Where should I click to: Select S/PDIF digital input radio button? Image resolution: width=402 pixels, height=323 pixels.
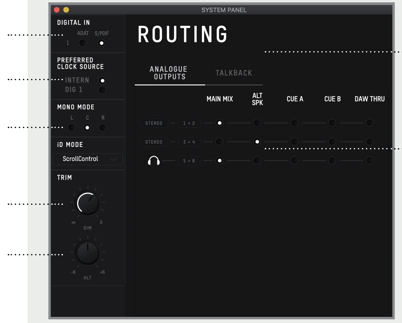coord(101,43)
